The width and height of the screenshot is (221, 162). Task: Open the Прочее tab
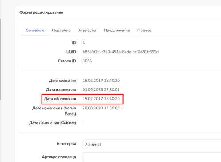(145, 31)
